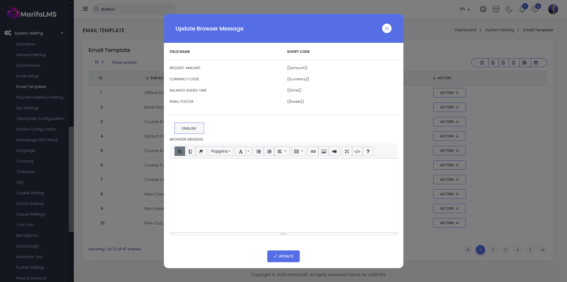Click the insert picture icon
This screenshot has height=282, width=567.
324,151
